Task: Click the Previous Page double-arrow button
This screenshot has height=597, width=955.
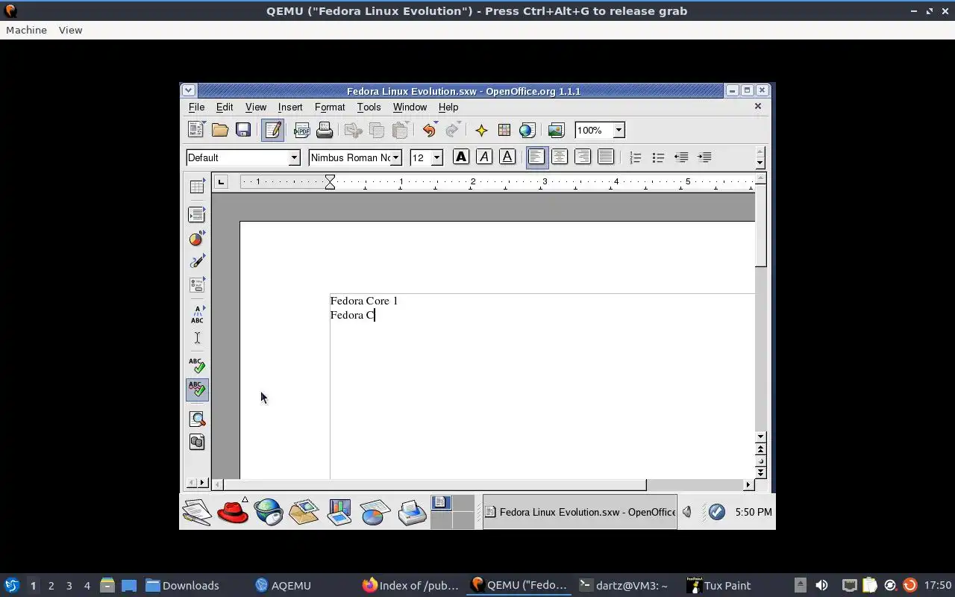Action: click(760, 450)
